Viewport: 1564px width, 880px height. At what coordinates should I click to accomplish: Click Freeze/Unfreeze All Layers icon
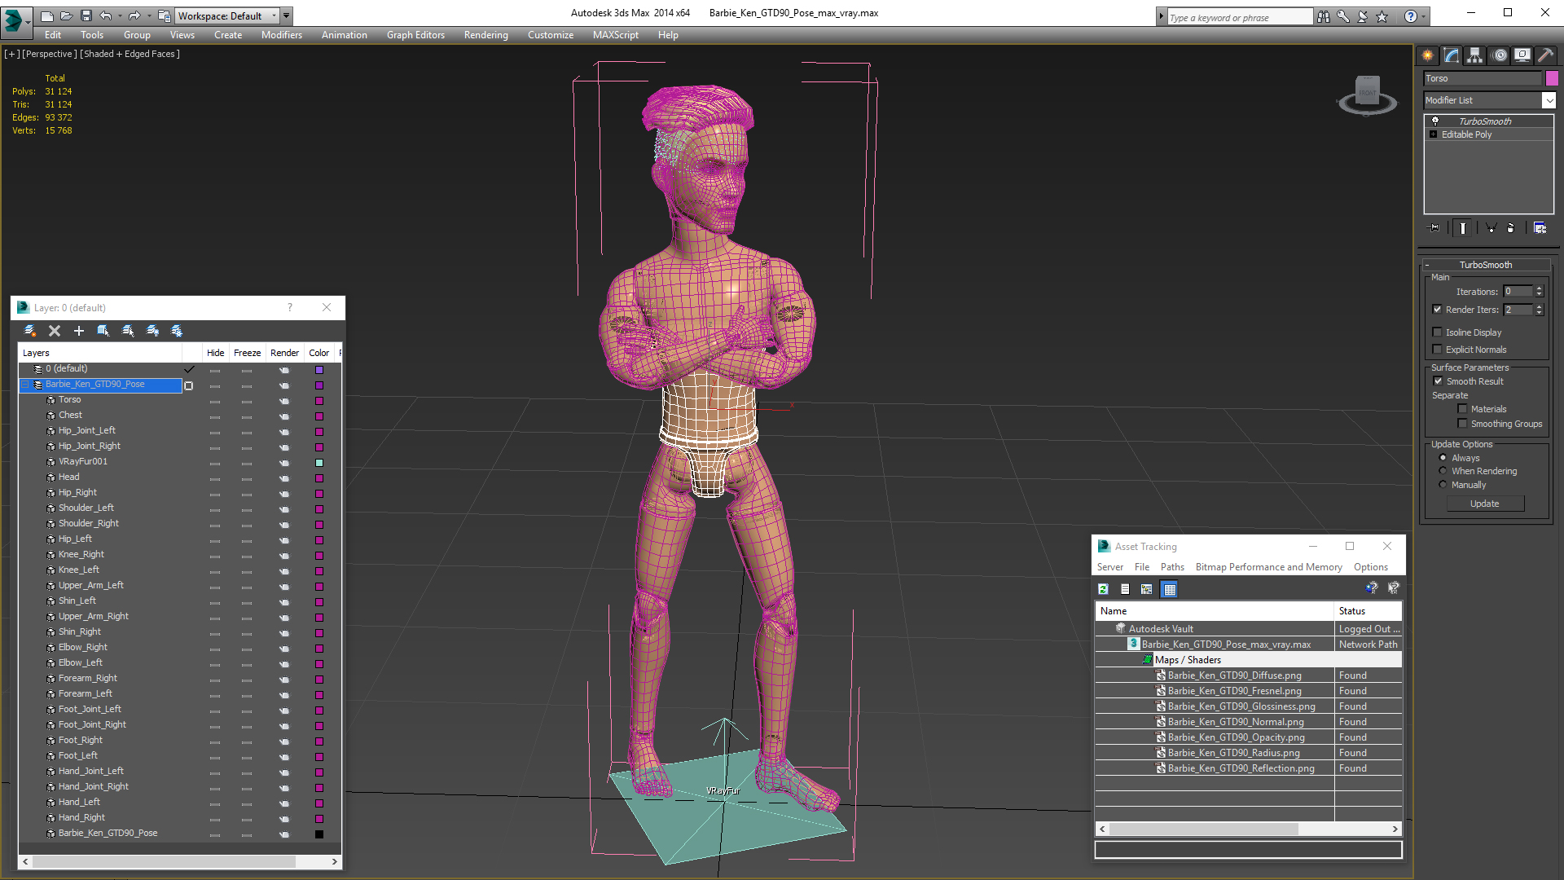(177, 331)
